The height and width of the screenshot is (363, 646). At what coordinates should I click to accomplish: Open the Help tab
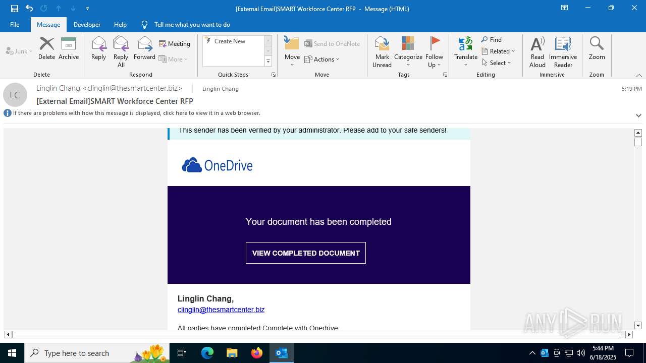coord(120,24)
